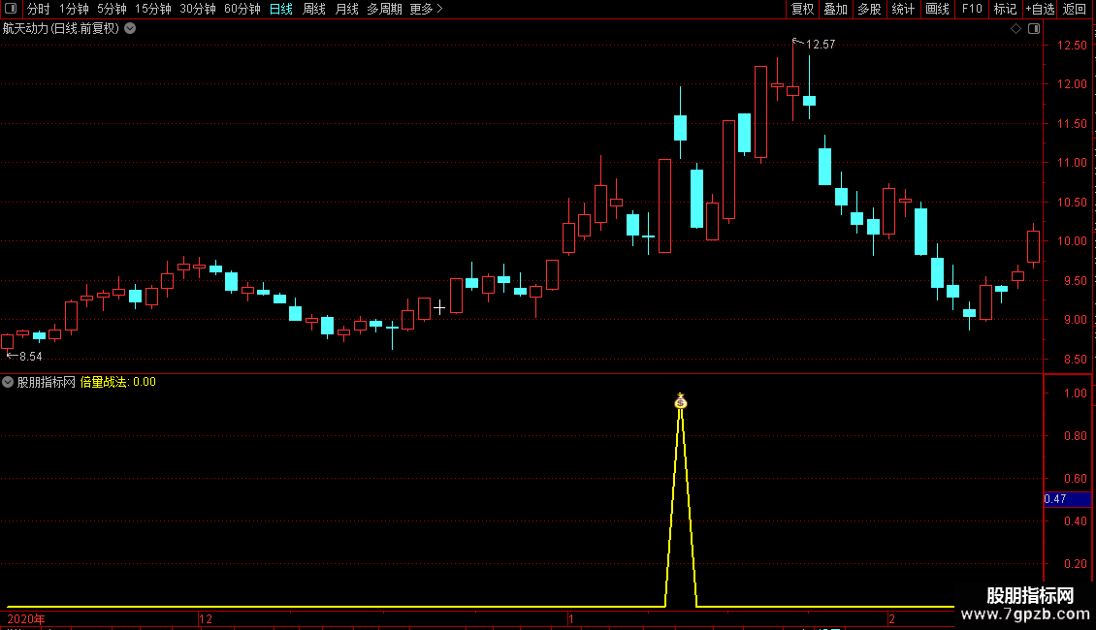
Task: Open the 多周期 multi-period view
Action: (384, 9)
